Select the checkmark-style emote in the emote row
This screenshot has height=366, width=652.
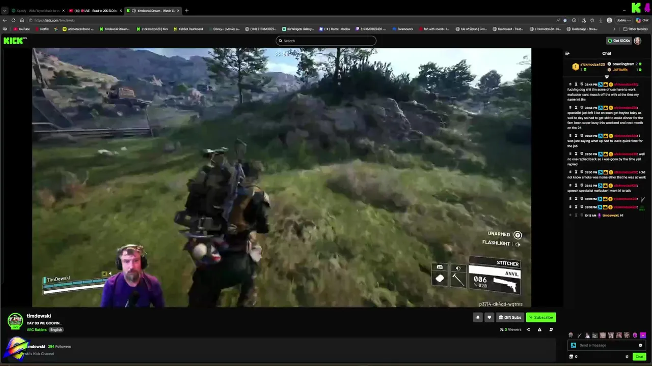pos(579,335)
